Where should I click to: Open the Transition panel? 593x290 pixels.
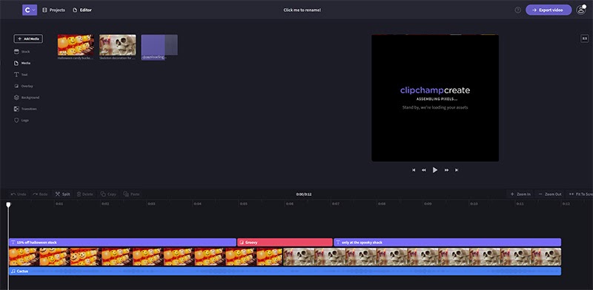click(x=25, y=109)
